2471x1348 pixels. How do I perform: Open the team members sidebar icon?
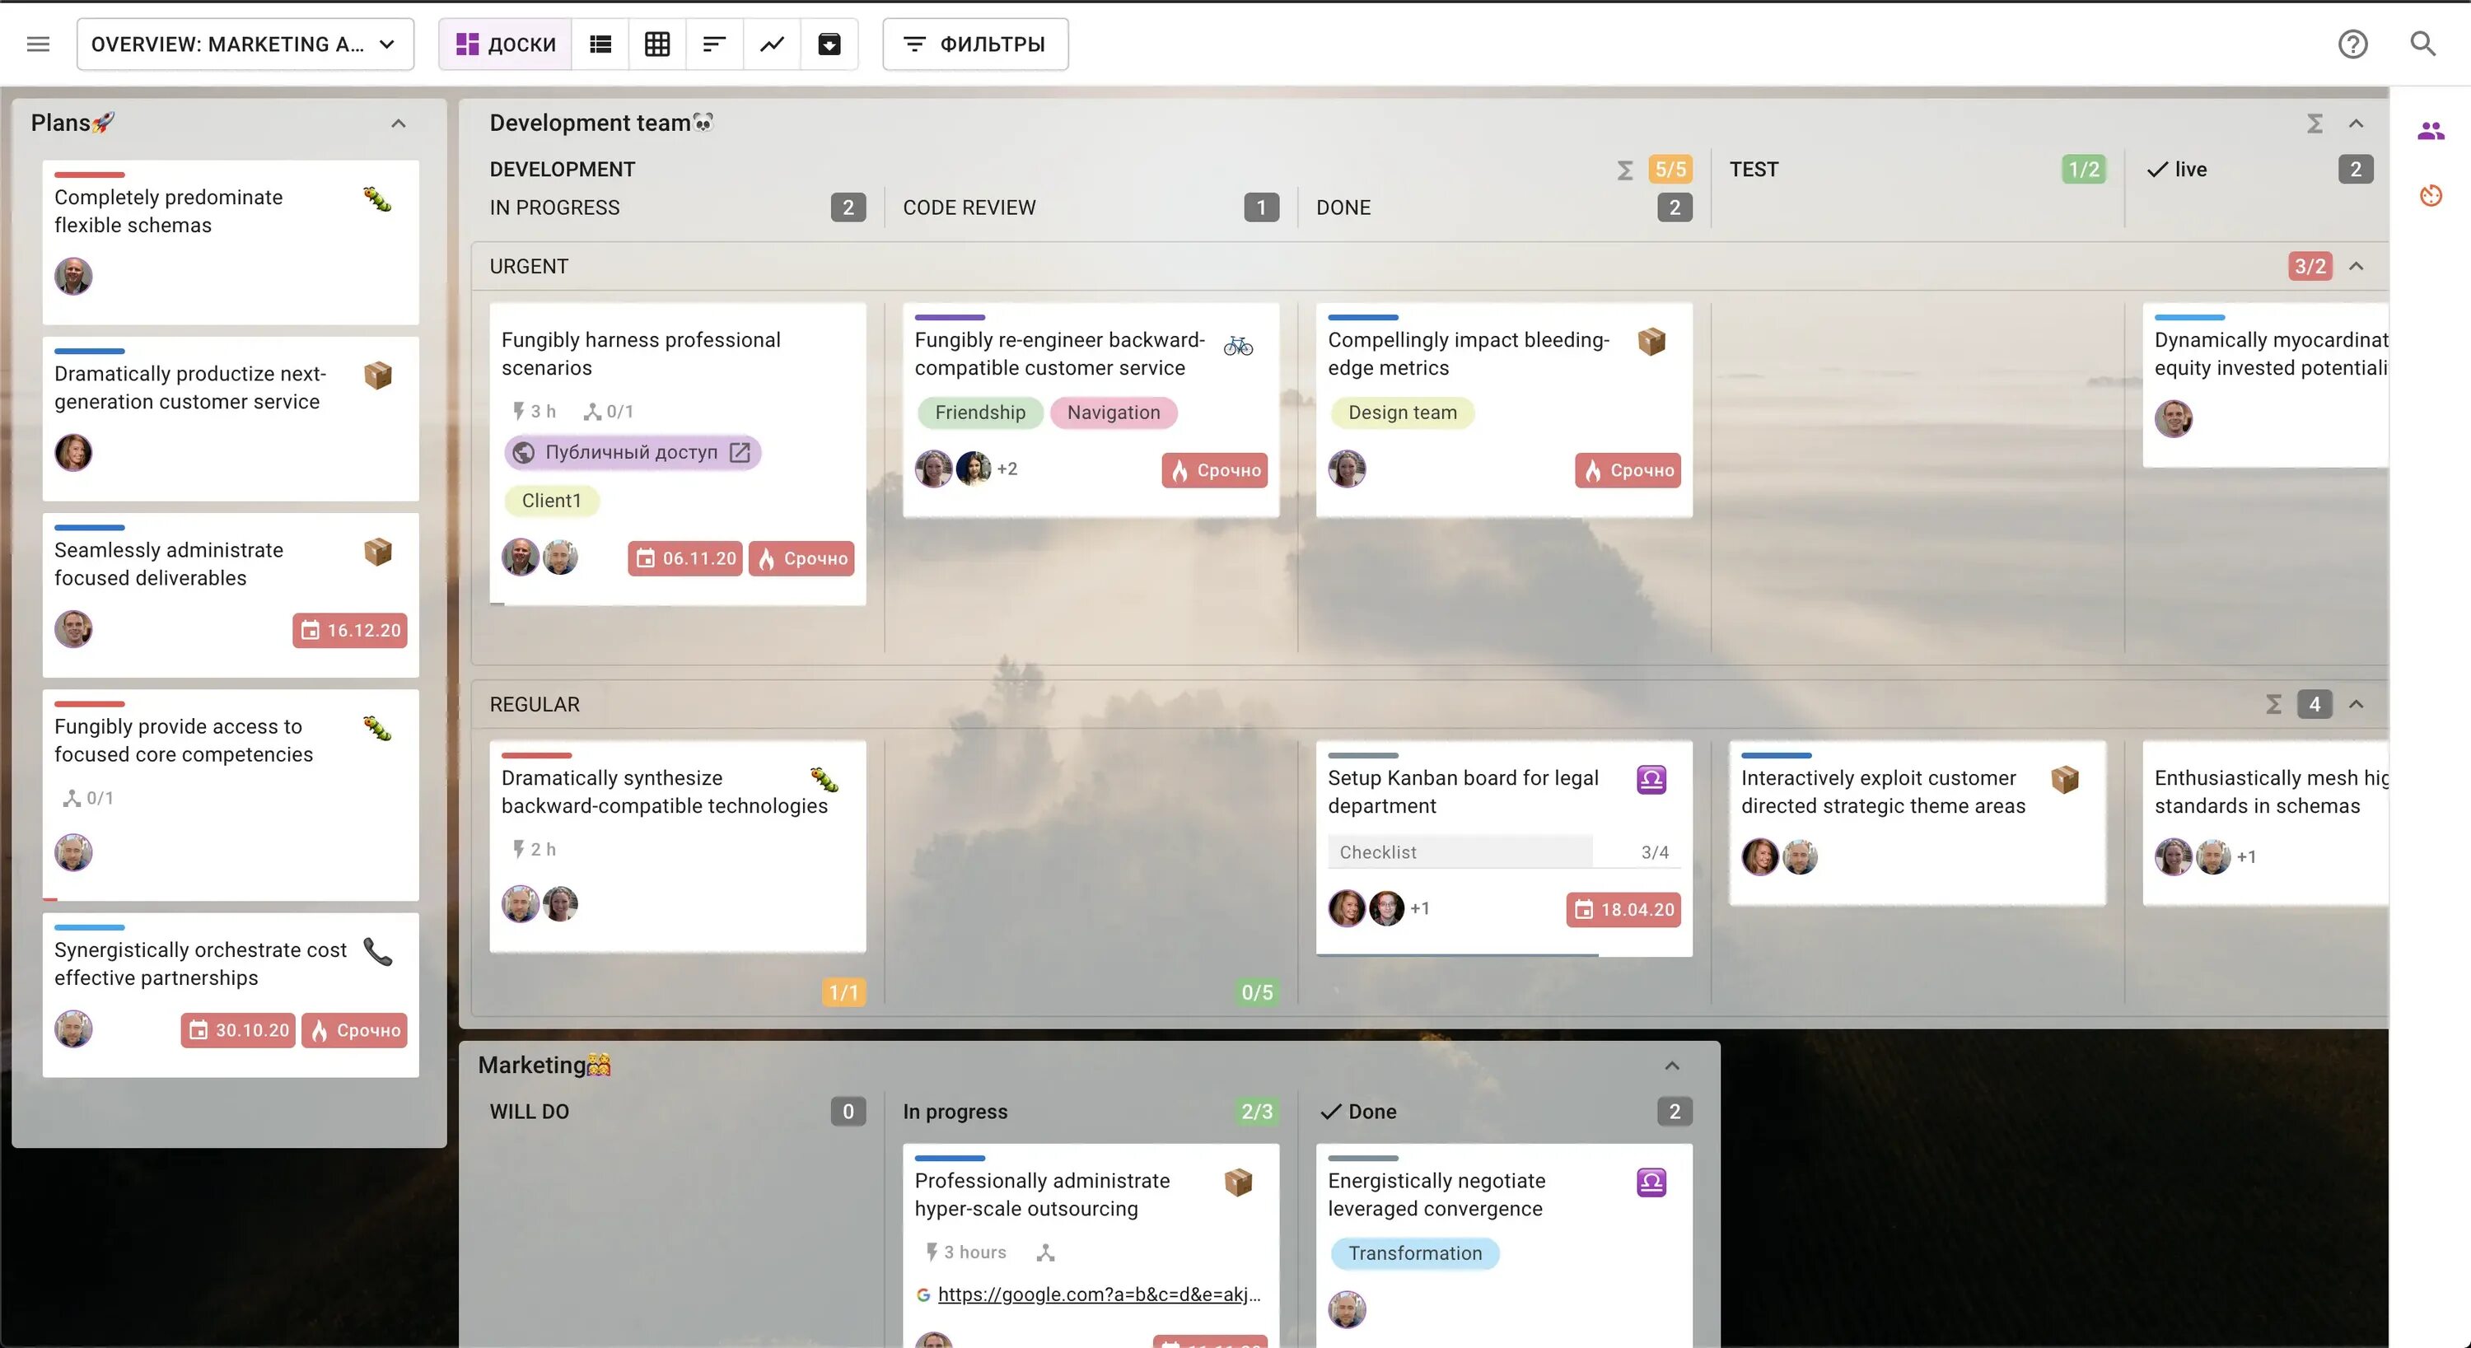click(x=2430, y=132)
